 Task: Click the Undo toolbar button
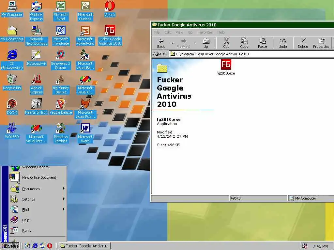tap(283, 43)
